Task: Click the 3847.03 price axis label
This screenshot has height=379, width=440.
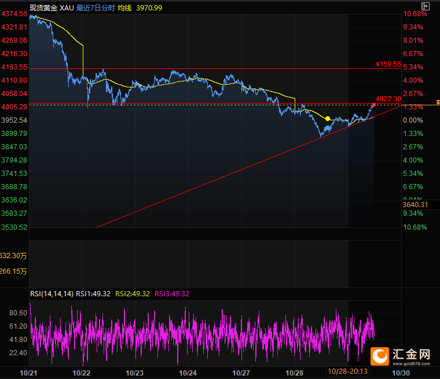Action: click(14, 147)
